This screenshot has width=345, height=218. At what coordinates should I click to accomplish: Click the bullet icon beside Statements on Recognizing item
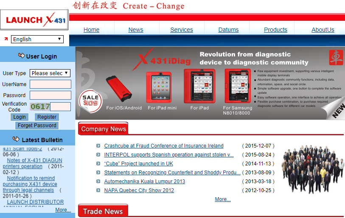point(98,173)
